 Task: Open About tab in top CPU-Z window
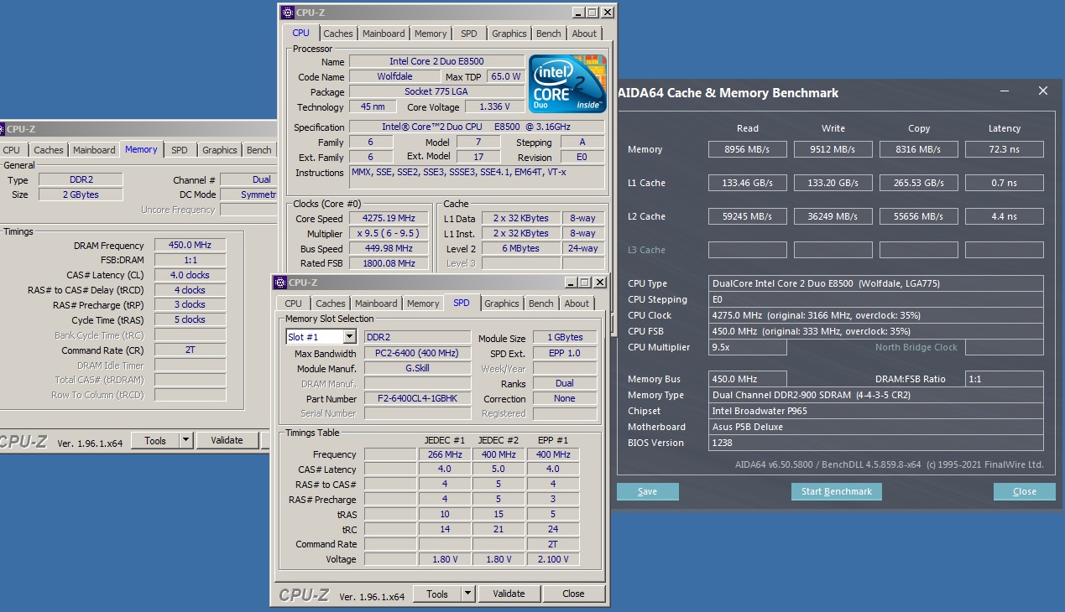tap(584, 34)
